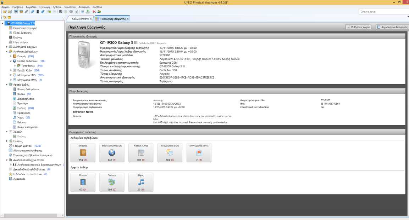Expand the Τοποθεσίες (148) tree node
This screenshot has height=220, width=409.
click(15, 65)
